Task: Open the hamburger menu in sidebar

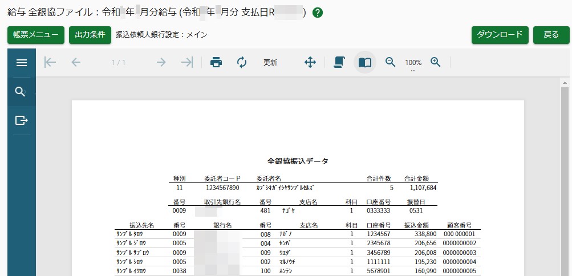Action: [22, 63]
